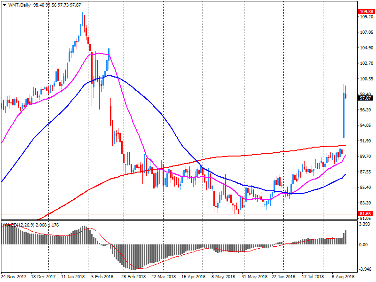Click the 102.70 price scale label
The width and height of the screenshot is (376, 282).
click(366, 63)
